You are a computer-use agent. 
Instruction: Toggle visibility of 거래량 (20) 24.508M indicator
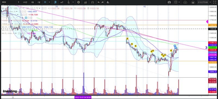pyautogui.click(x=16, y=24)
